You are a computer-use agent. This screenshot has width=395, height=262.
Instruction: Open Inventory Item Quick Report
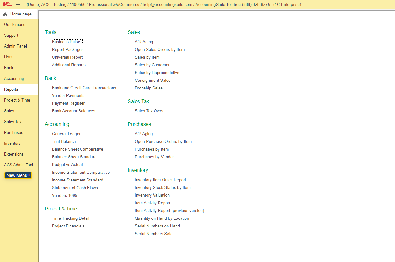[x=160, y=180]
